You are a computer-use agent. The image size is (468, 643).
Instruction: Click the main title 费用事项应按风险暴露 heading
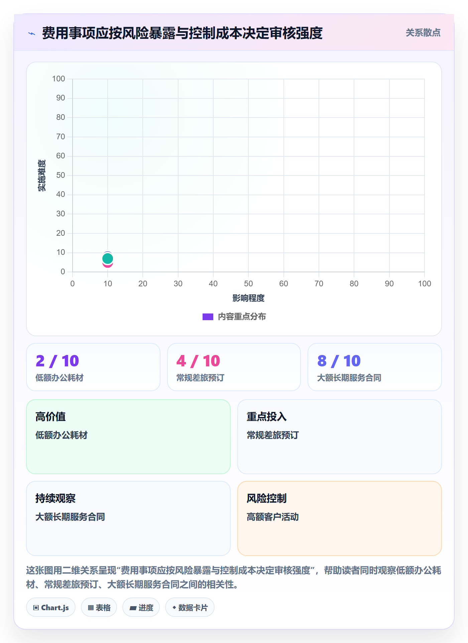[182, 33]
